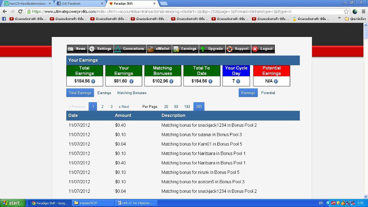Open the Link 12 document taskbar button

click(136, 203)
